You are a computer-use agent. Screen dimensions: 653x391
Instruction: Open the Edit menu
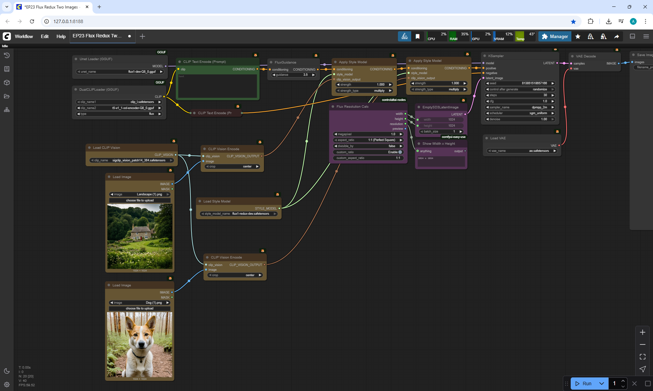pyautogui.click(x=45, y=36)
